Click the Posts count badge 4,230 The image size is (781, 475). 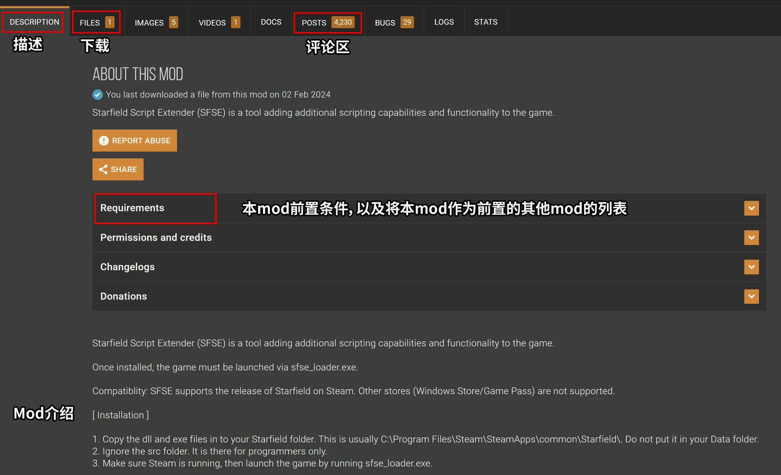343,22
